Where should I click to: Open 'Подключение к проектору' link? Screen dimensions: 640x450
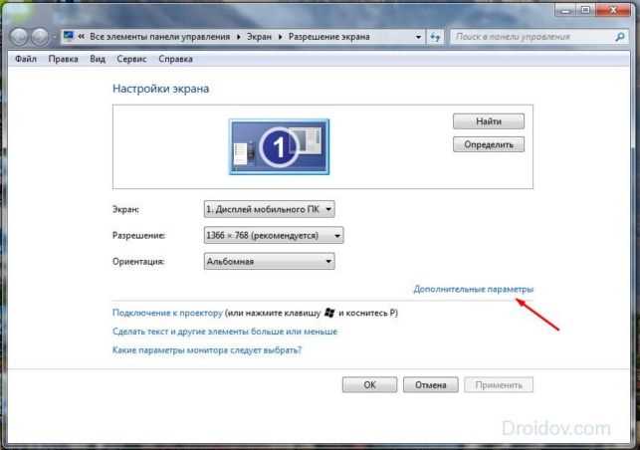(167, 313)
